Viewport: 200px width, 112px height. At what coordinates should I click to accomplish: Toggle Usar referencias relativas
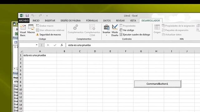(x=50, y=30)
